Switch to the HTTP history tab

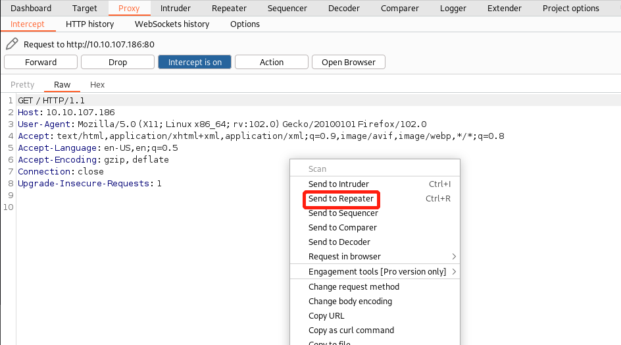pos(89,24)
